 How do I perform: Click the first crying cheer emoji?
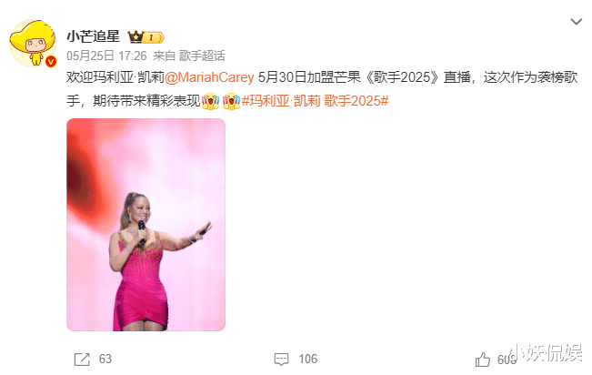(211, 101)
